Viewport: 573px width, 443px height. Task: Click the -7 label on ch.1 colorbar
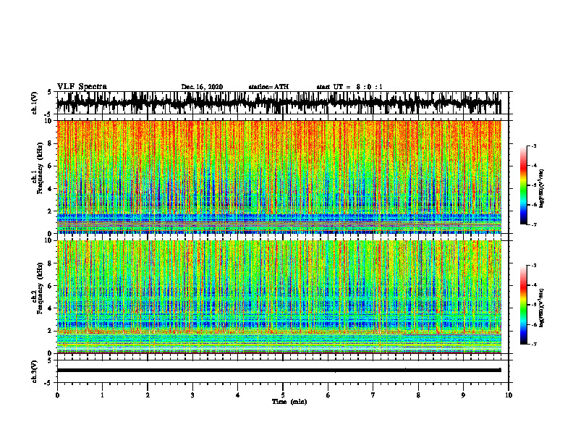(x=533, y=224)
